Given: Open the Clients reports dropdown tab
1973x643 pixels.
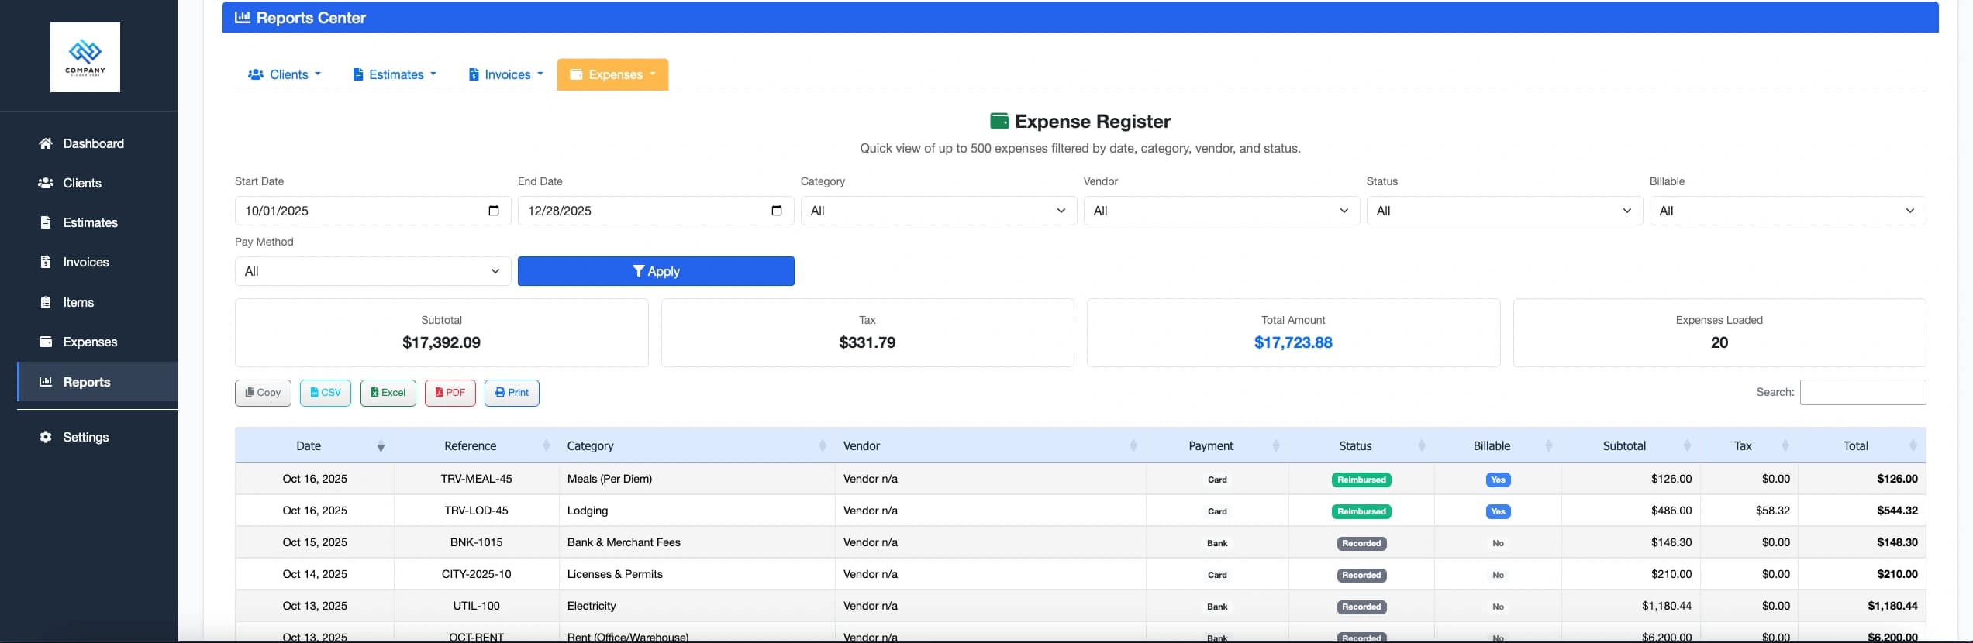Looking at the screenshot, I should pyautogui.click(x=284, y=74).
